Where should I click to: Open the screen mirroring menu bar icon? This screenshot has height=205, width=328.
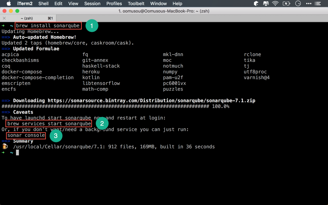[265, 4]
